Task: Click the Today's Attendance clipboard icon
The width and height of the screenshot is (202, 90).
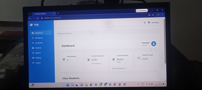Action: [88, 60]
